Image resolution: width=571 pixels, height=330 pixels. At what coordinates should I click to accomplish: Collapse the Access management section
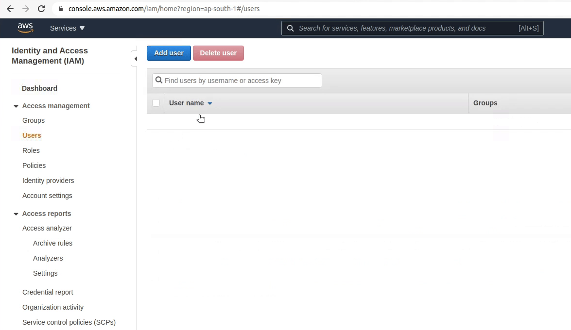point(16,106)
